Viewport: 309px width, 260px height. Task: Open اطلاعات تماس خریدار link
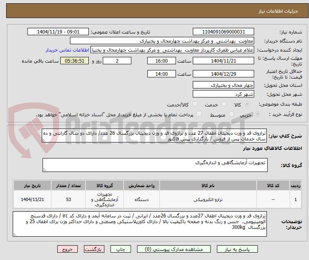tap(68, 50)
